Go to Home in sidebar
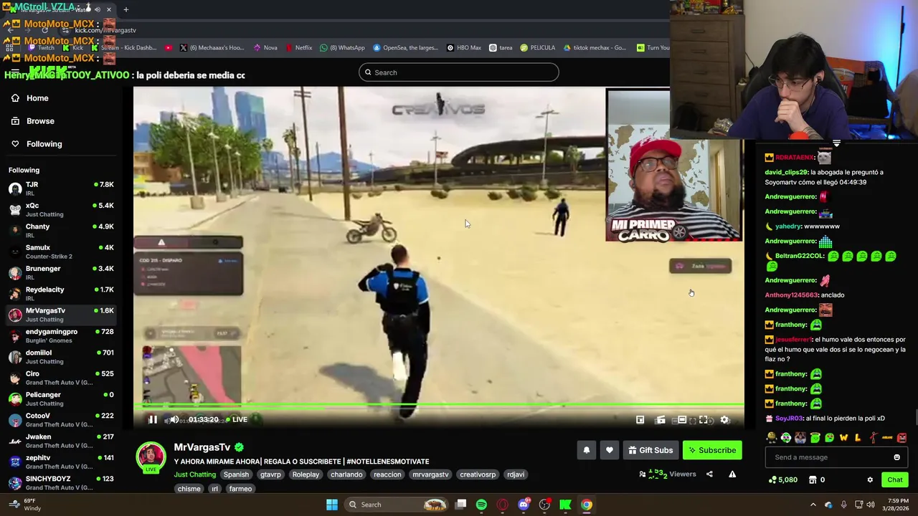The height and width of the screenshot is (516, 918). [30, 98]
